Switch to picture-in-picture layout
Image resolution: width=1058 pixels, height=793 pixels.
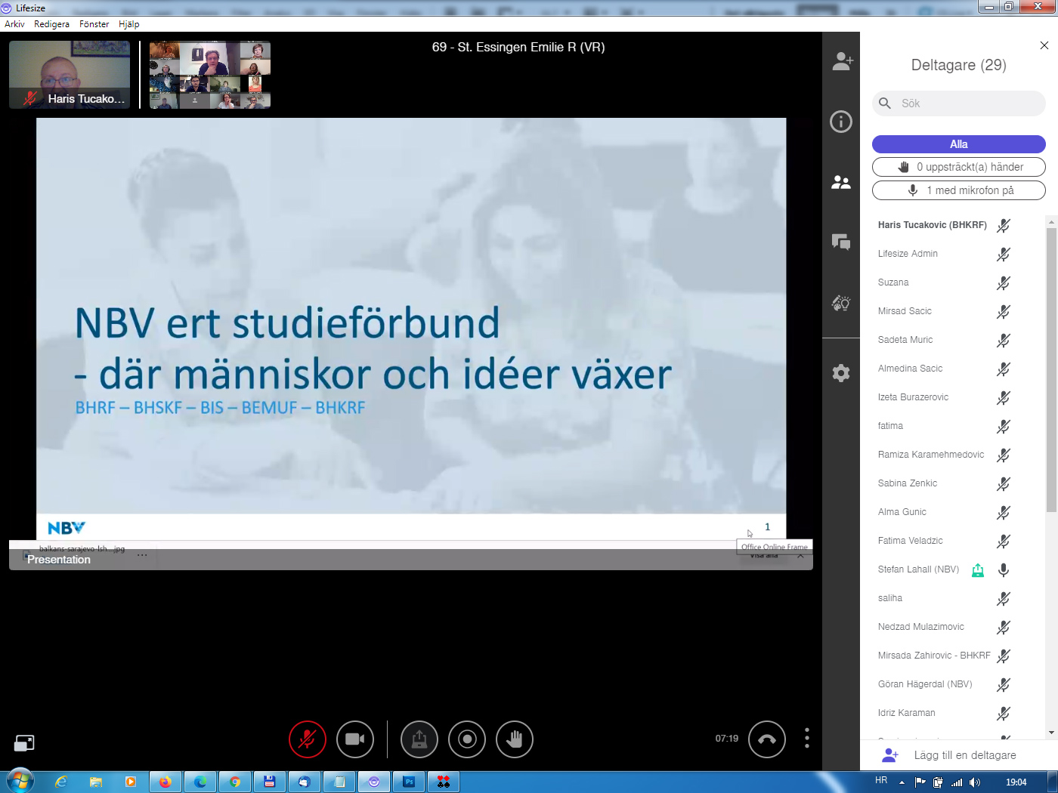(24, 743)
